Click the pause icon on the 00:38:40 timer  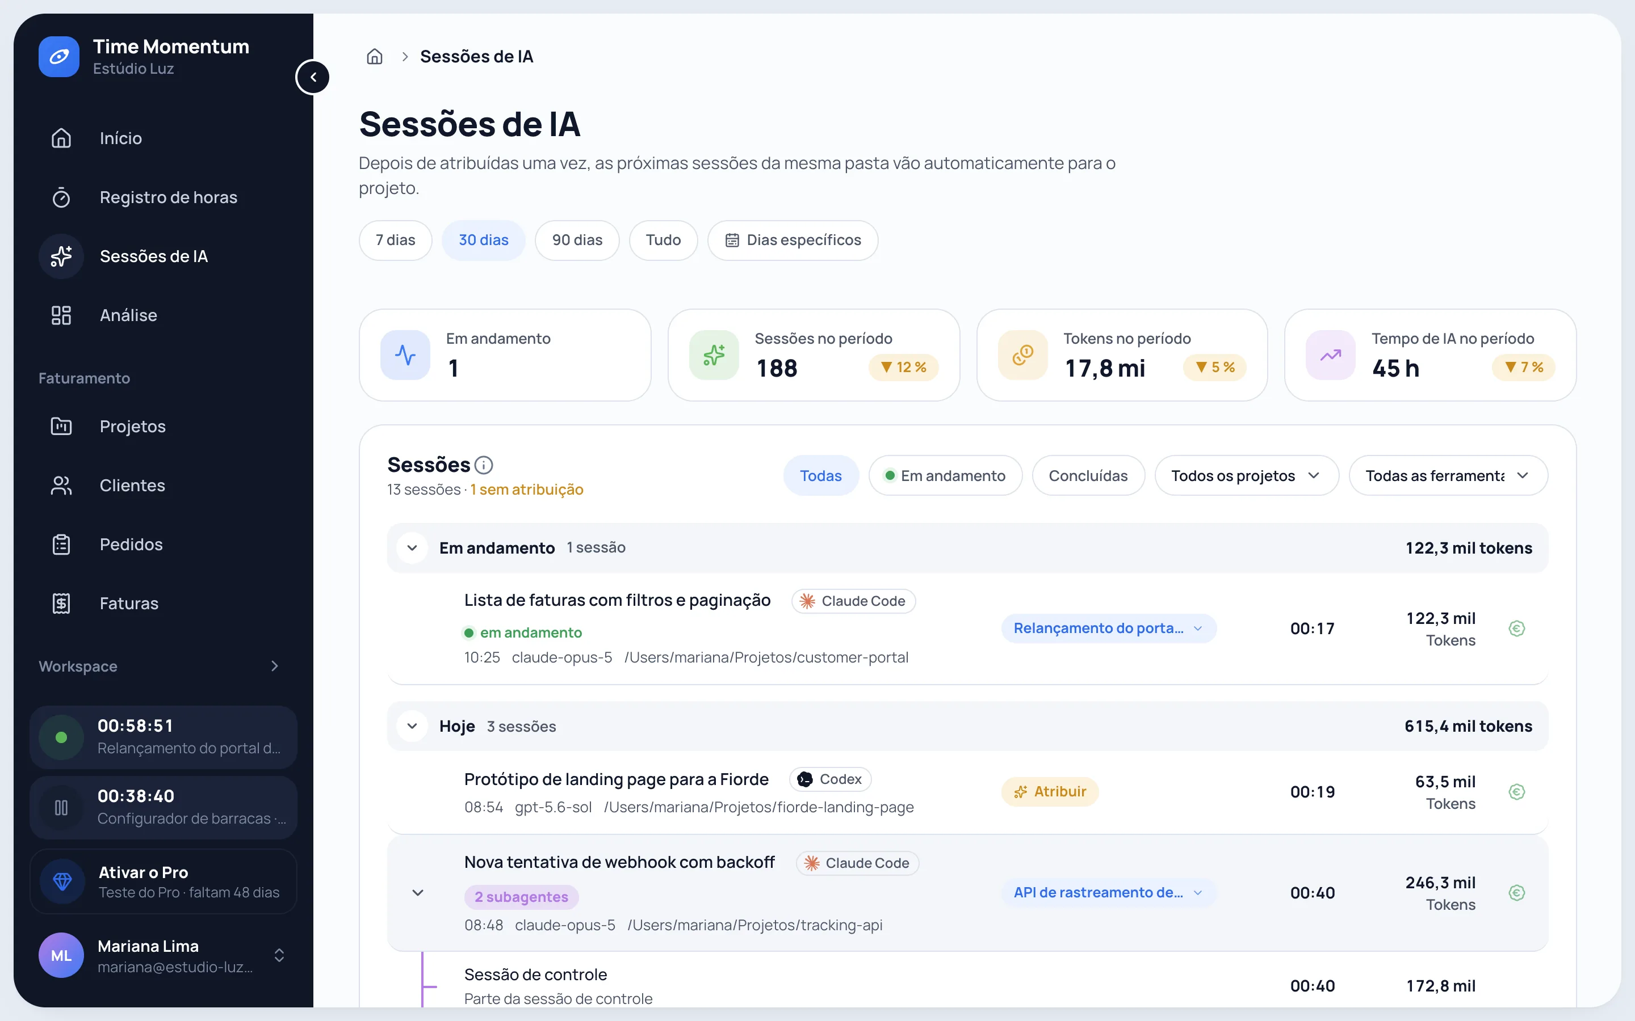pyautogui.click(x=61, y=808)
